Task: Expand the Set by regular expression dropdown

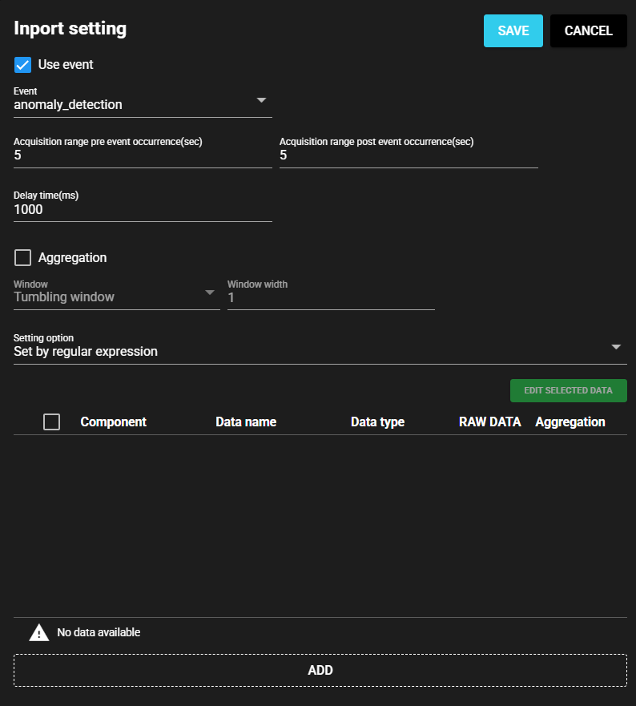Action: [x=320, y=351]
